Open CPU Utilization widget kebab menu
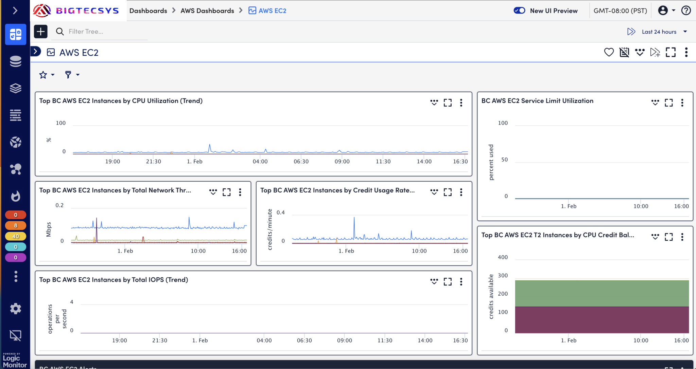Viewport: 696px width, 369px height. (461, 103)
